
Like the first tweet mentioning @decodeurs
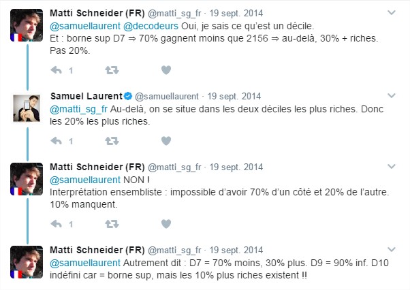click(x=166, y=70)
